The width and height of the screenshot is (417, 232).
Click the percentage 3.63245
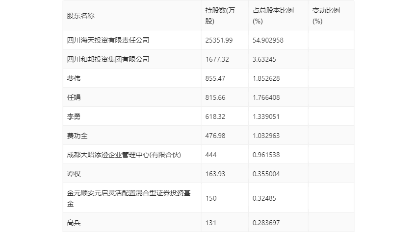(x=264, y=59)
